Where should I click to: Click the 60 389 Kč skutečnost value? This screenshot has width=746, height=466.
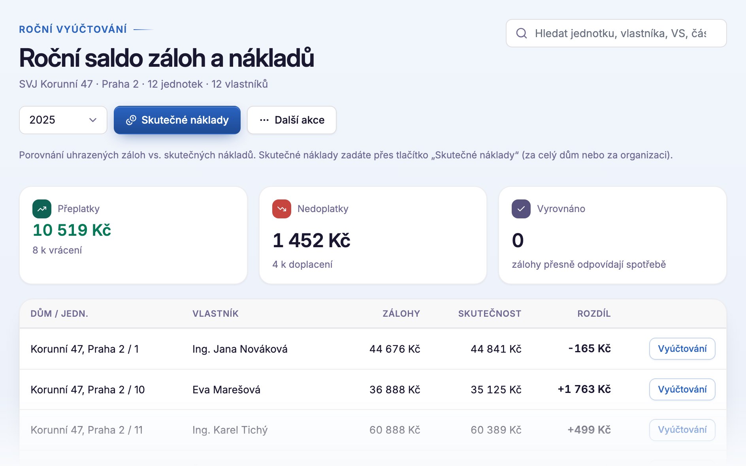[496, 430]
